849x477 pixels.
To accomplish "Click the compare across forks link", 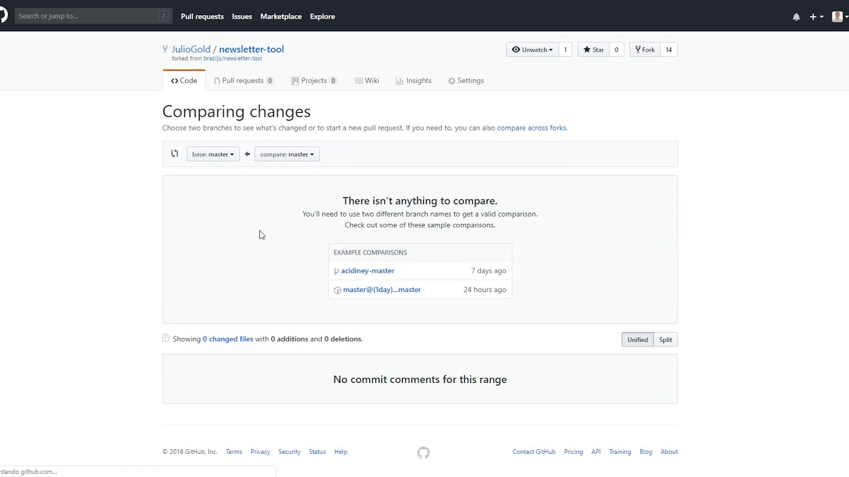I will tap(531, 128).
